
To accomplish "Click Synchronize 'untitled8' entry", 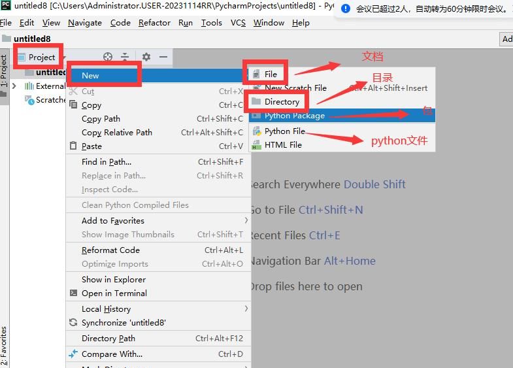I will coord(123,323).
